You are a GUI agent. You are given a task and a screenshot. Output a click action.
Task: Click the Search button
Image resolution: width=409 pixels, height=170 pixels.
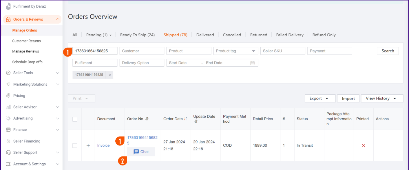tap(388, 51)
